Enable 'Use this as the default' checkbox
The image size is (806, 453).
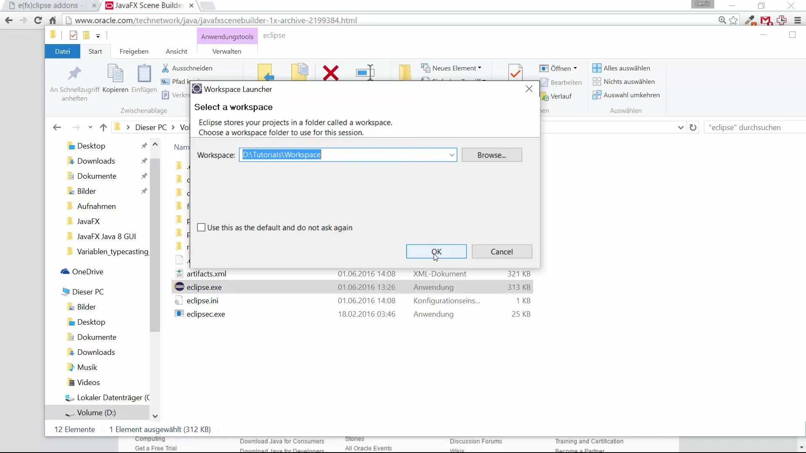coord(201,227)
